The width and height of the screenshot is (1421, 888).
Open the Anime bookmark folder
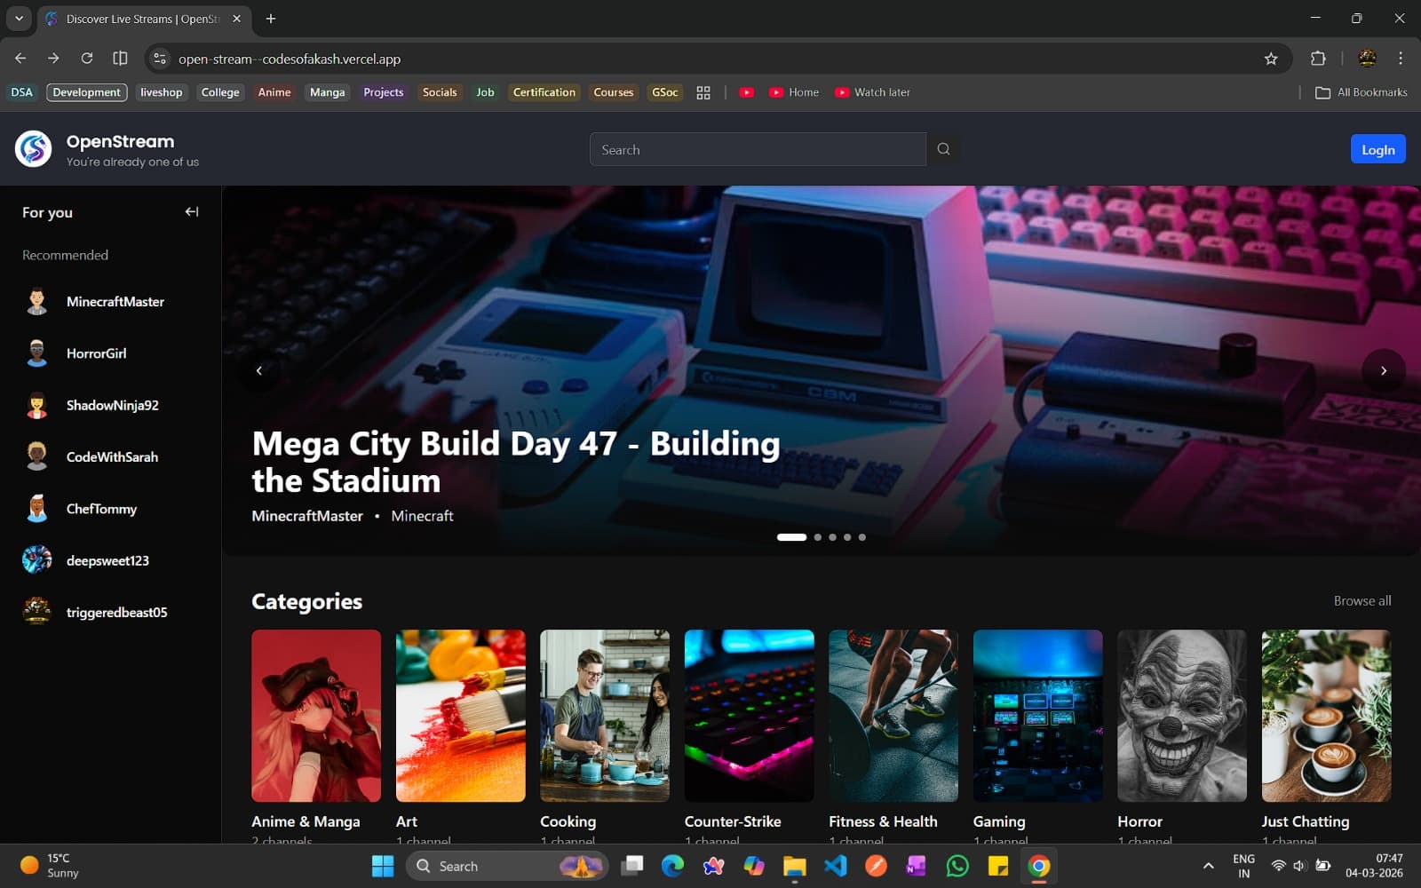(274, 92)
